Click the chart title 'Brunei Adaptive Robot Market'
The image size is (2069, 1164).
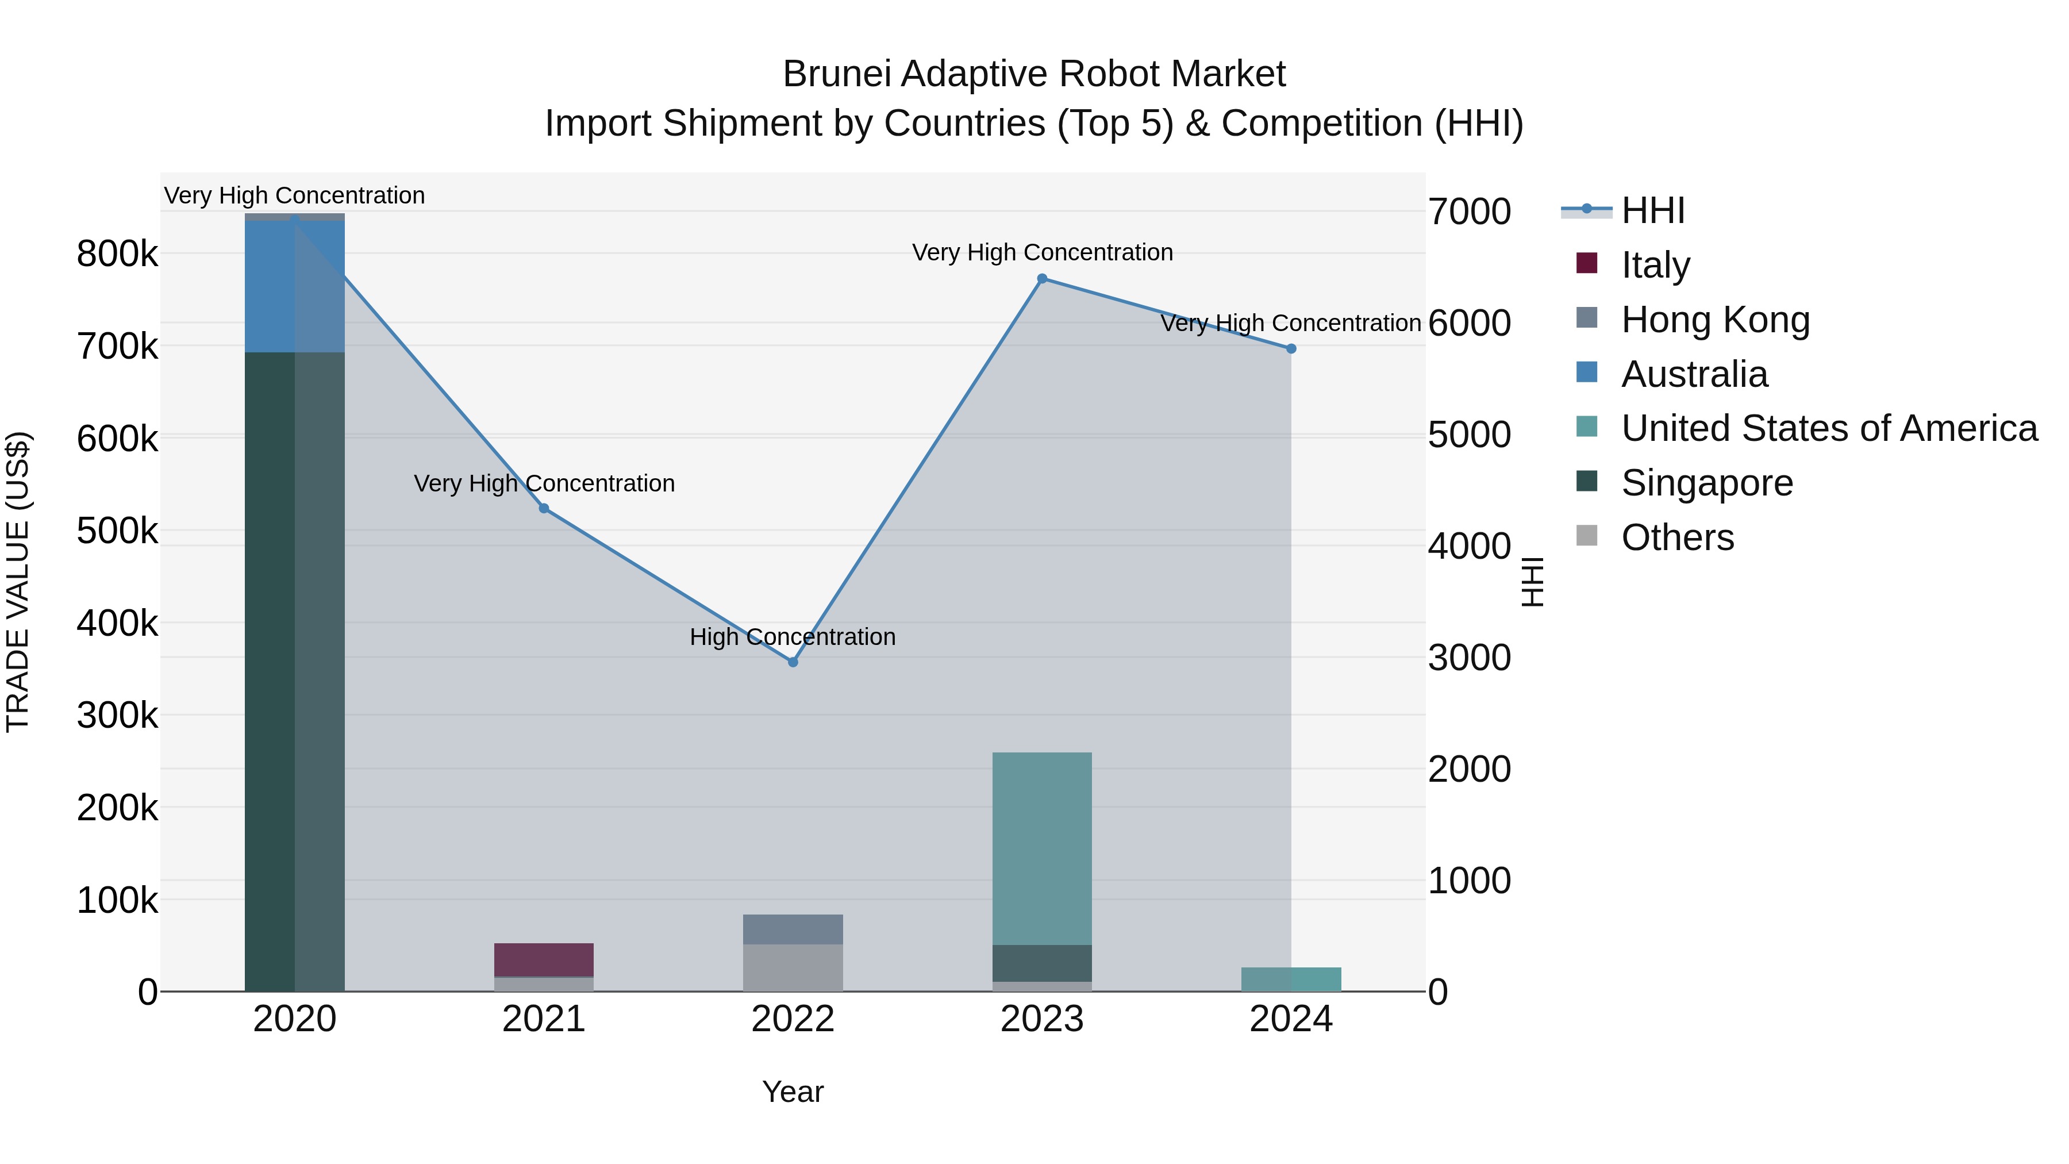click(x=1034, y=74)
